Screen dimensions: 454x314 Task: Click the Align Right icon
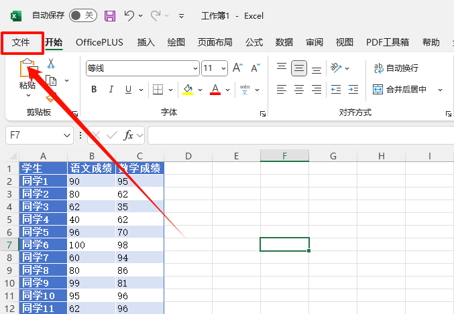pos(316,89)
